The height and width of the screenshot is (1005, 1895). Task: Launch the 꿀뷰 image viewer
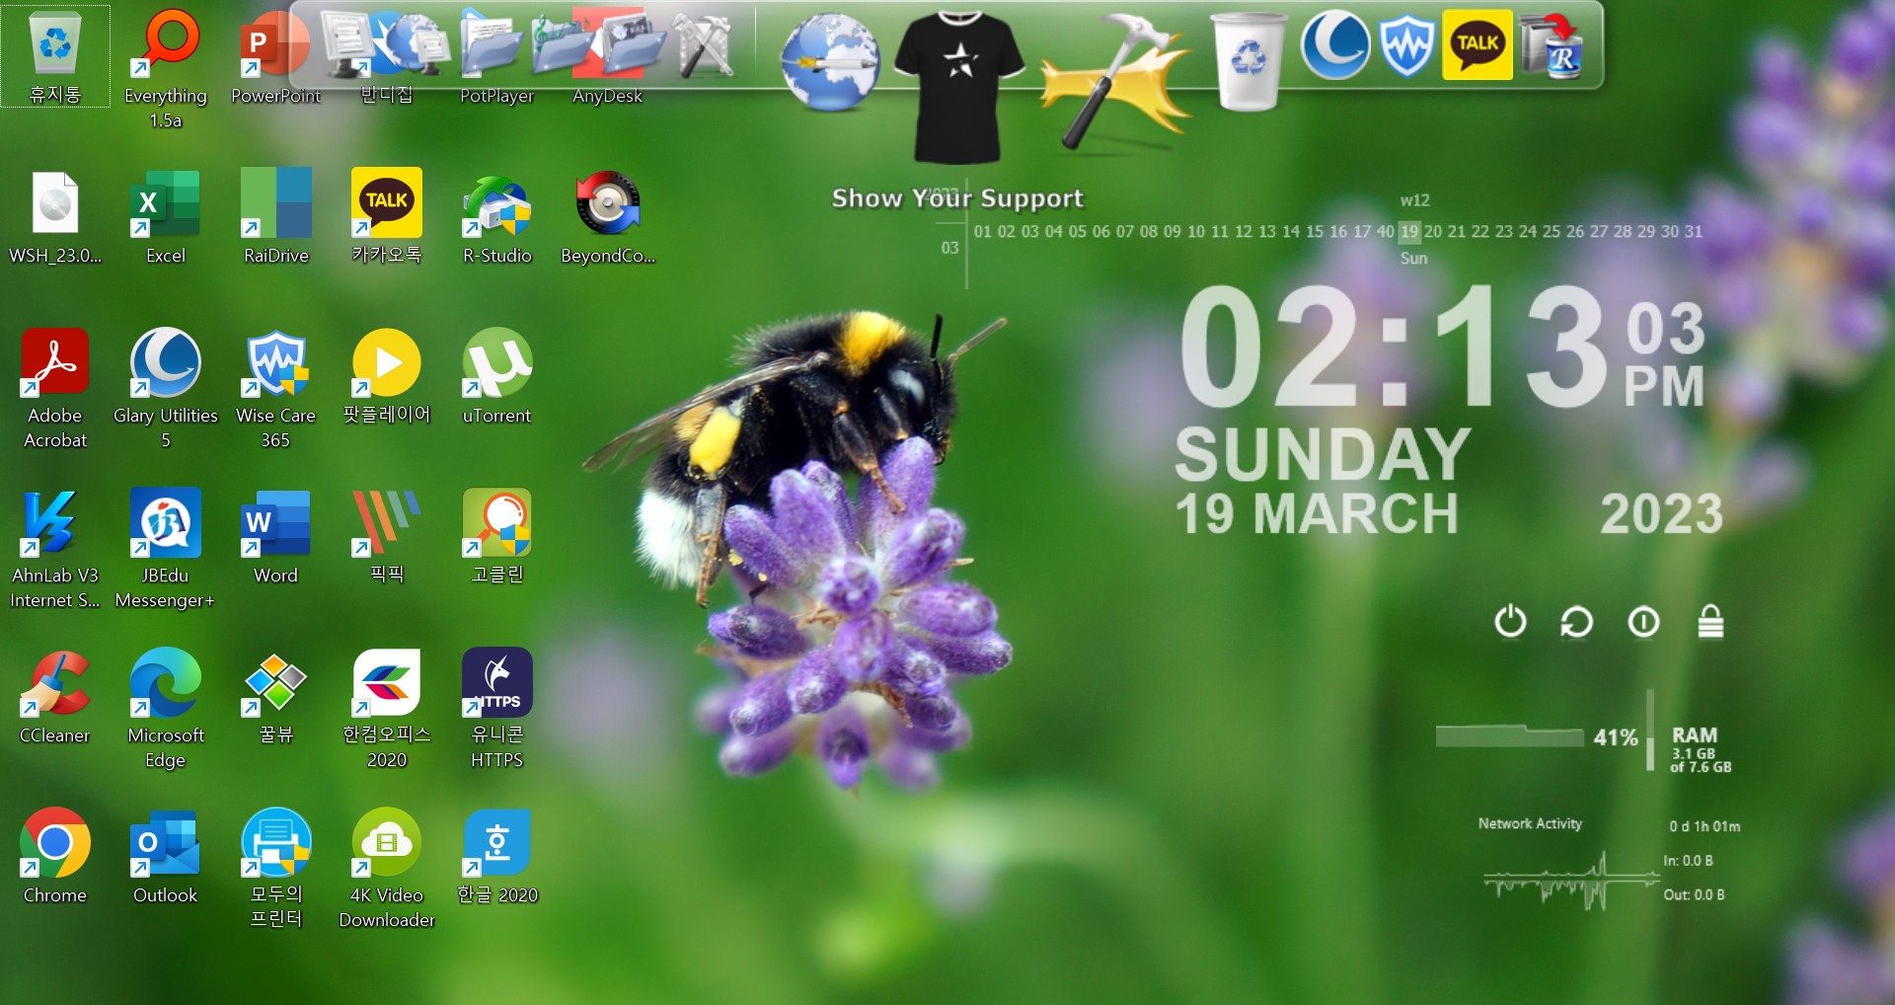pos(276,697)
